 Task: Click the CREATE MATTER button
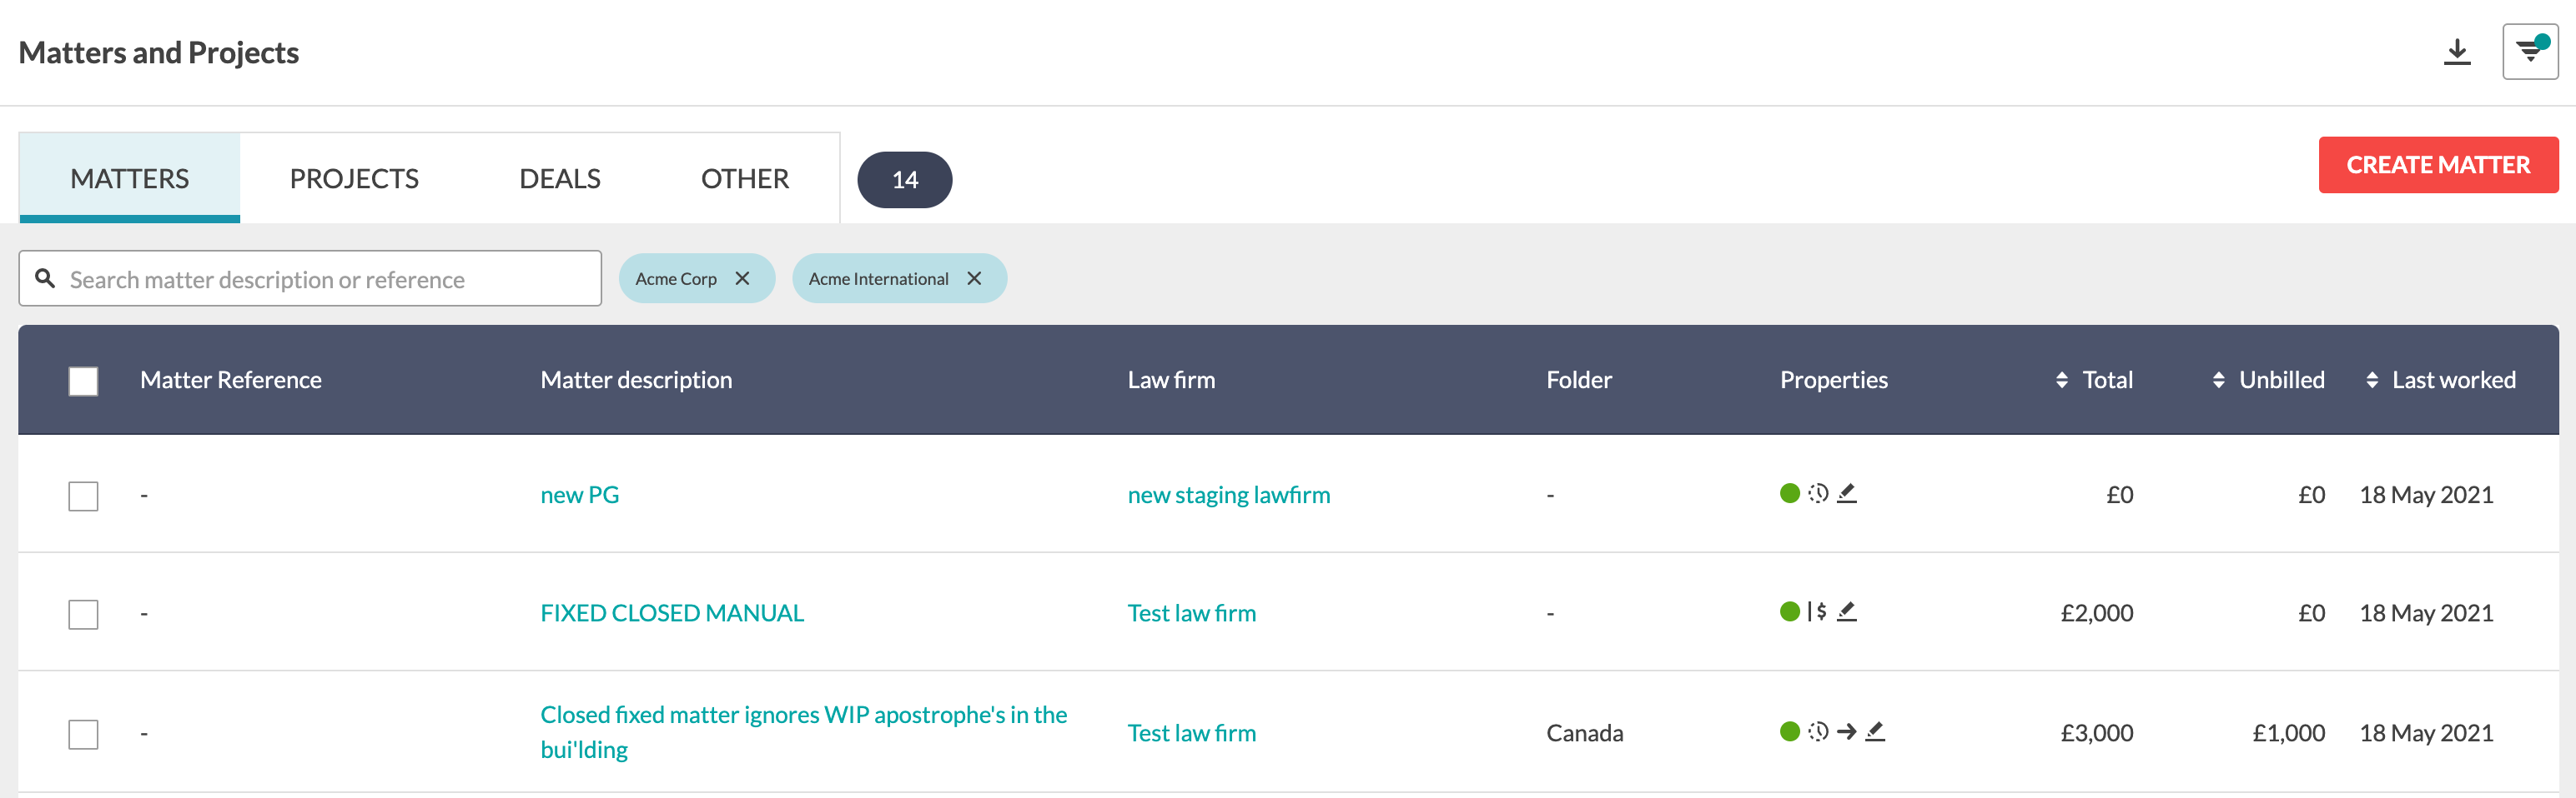[2438, 165]
